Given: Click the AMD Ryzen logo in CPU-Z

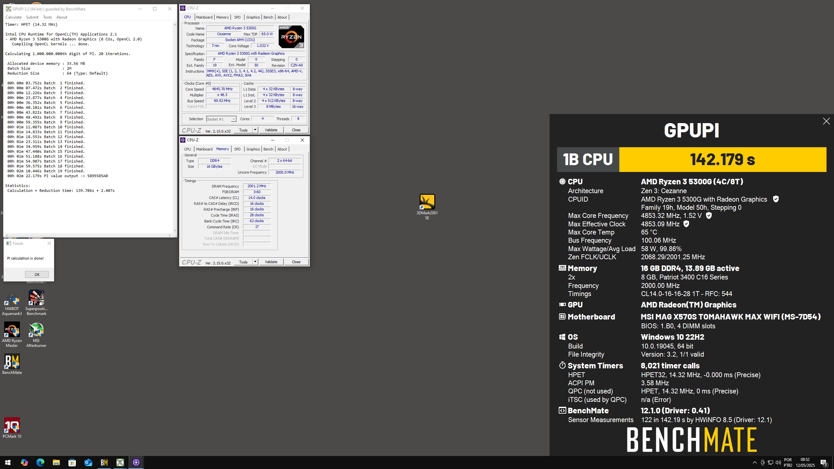Looking at the screenshot, I should pyautogui.click(x=291, y=37).
